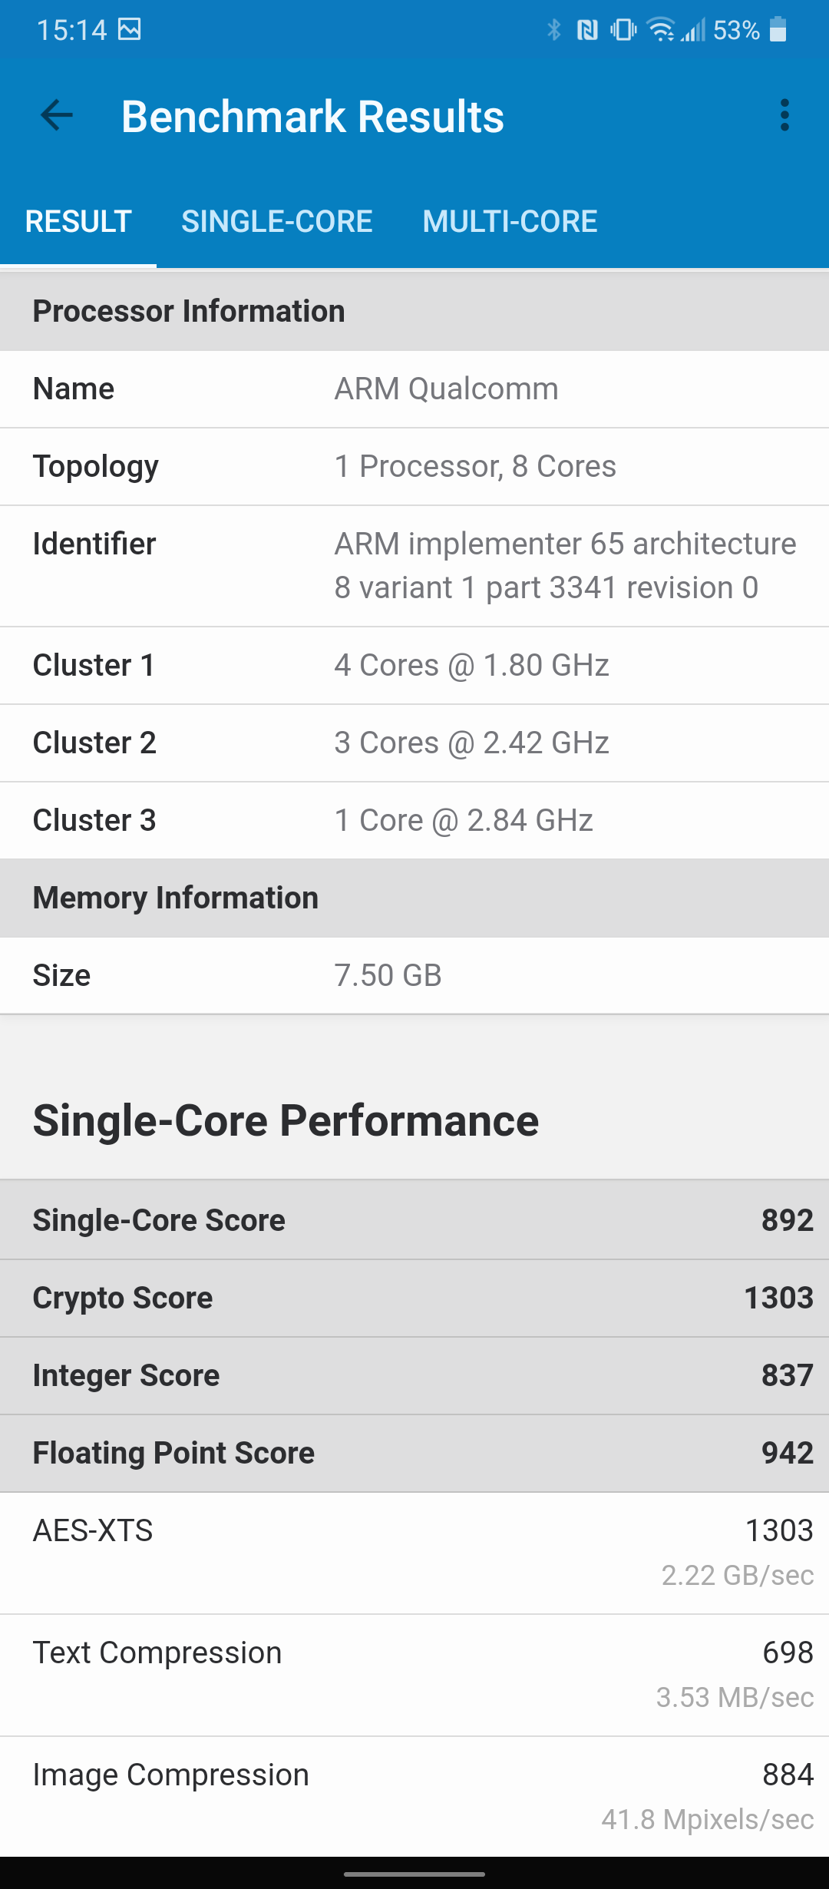This screenshot has width=829, height=1889.
Task: Tap the battery icon in the status bar
Action: (778, 30)
